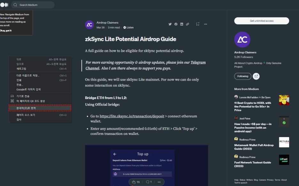The image size is (299, 186).
Task: Open Fuel Network Testnet Guide article
Action: 252,164
